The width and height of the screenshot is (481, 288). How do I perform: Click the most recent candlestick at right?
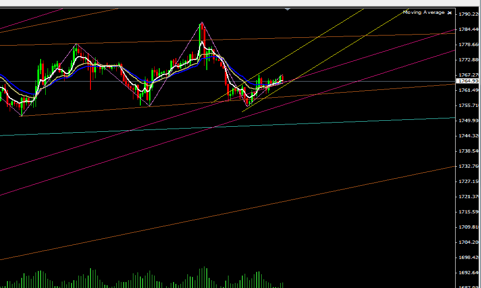point(282,79)
